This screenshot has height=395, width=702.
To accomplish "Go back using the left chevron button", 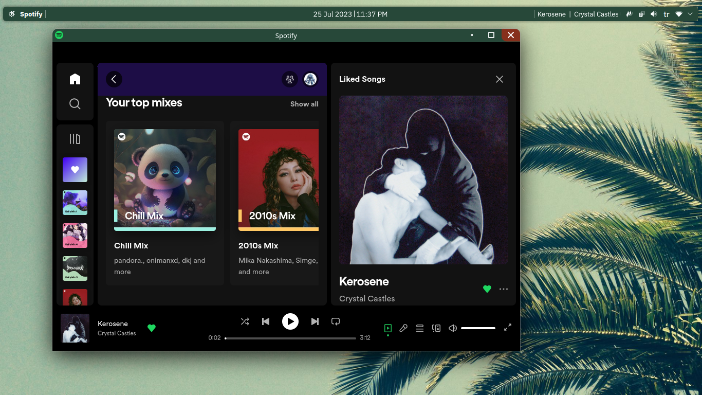I will coord(114,79).
